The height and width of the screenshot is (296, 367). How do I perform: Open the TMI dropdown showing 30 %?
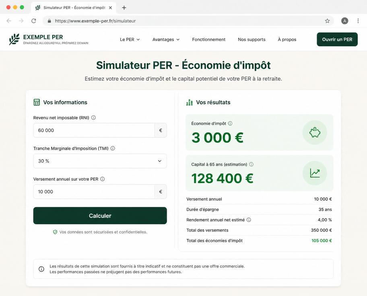(x=100, y=161)
